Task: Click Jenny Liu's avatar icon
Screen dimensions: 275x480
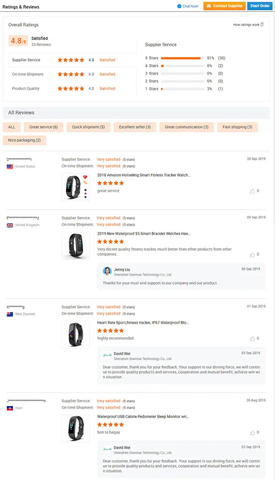Action: [x=107, y=271]
